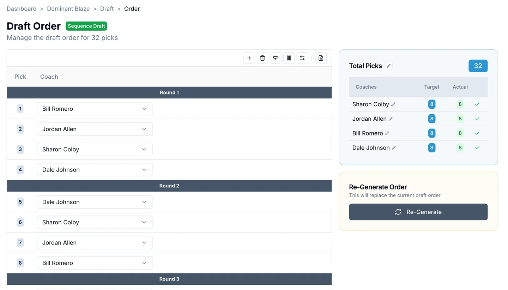Click the Round 1 header bar

169,92
